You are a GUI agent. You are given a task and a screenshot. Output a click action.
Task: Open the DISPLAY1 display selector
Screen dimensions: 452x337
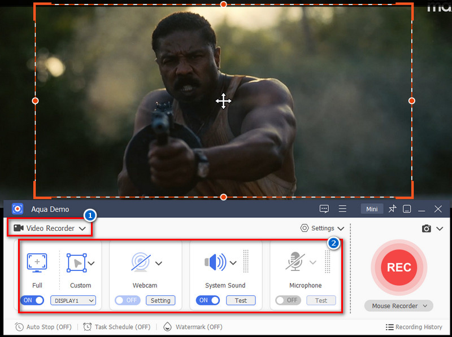(x=72, y=300)
